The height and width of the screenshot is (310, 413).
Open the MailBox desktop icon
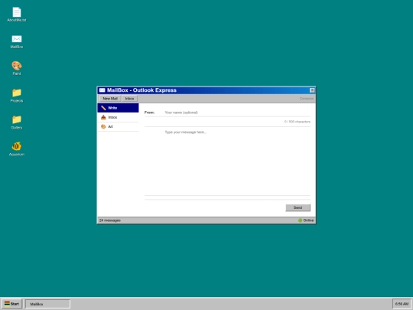tap(17, 41)
